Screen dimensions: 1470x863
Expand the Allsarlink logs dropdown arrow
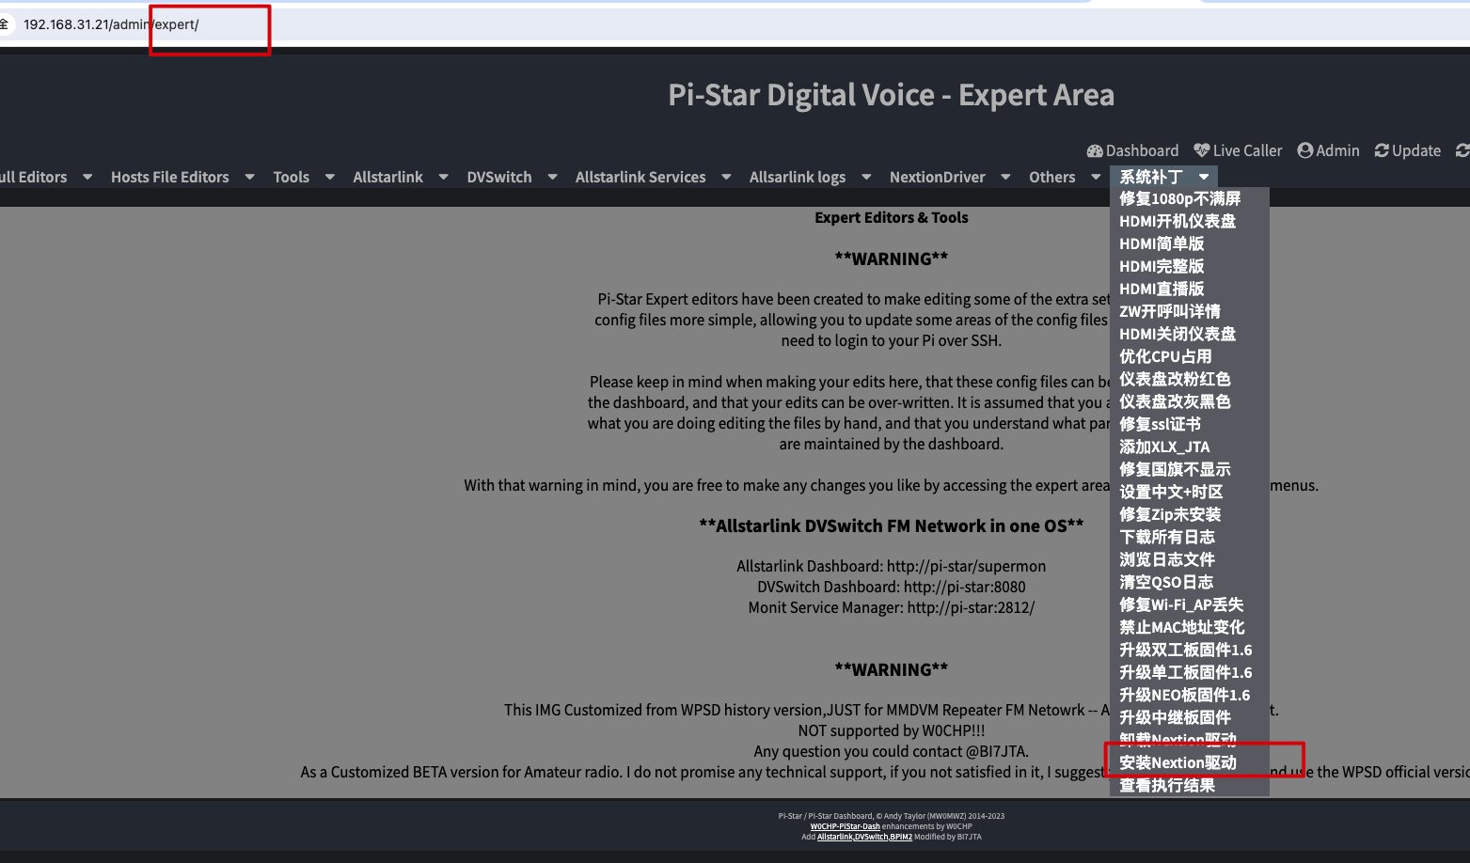[x=867, y=177]
